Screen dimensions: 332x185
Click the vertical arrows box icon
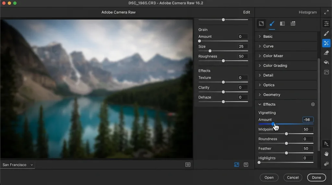pyautogui.click(x=246, y=165)
